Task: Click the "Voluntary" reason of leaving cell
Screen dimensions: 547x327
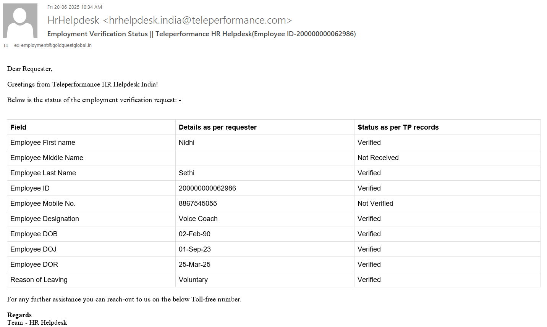Action: coord(193,280)
